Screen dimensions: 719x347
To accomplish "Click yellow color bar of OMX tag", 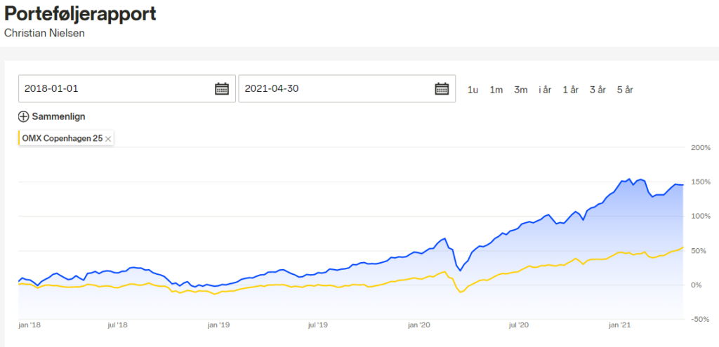I will 20,139.
